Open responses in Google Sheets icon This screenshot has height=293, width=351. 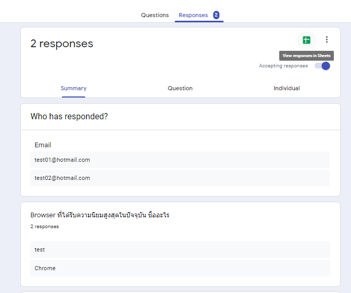[x=306, y=40]
